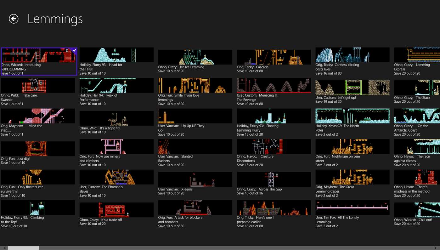Select All The Lonely Lemmings level

click(x=353, y=214)
